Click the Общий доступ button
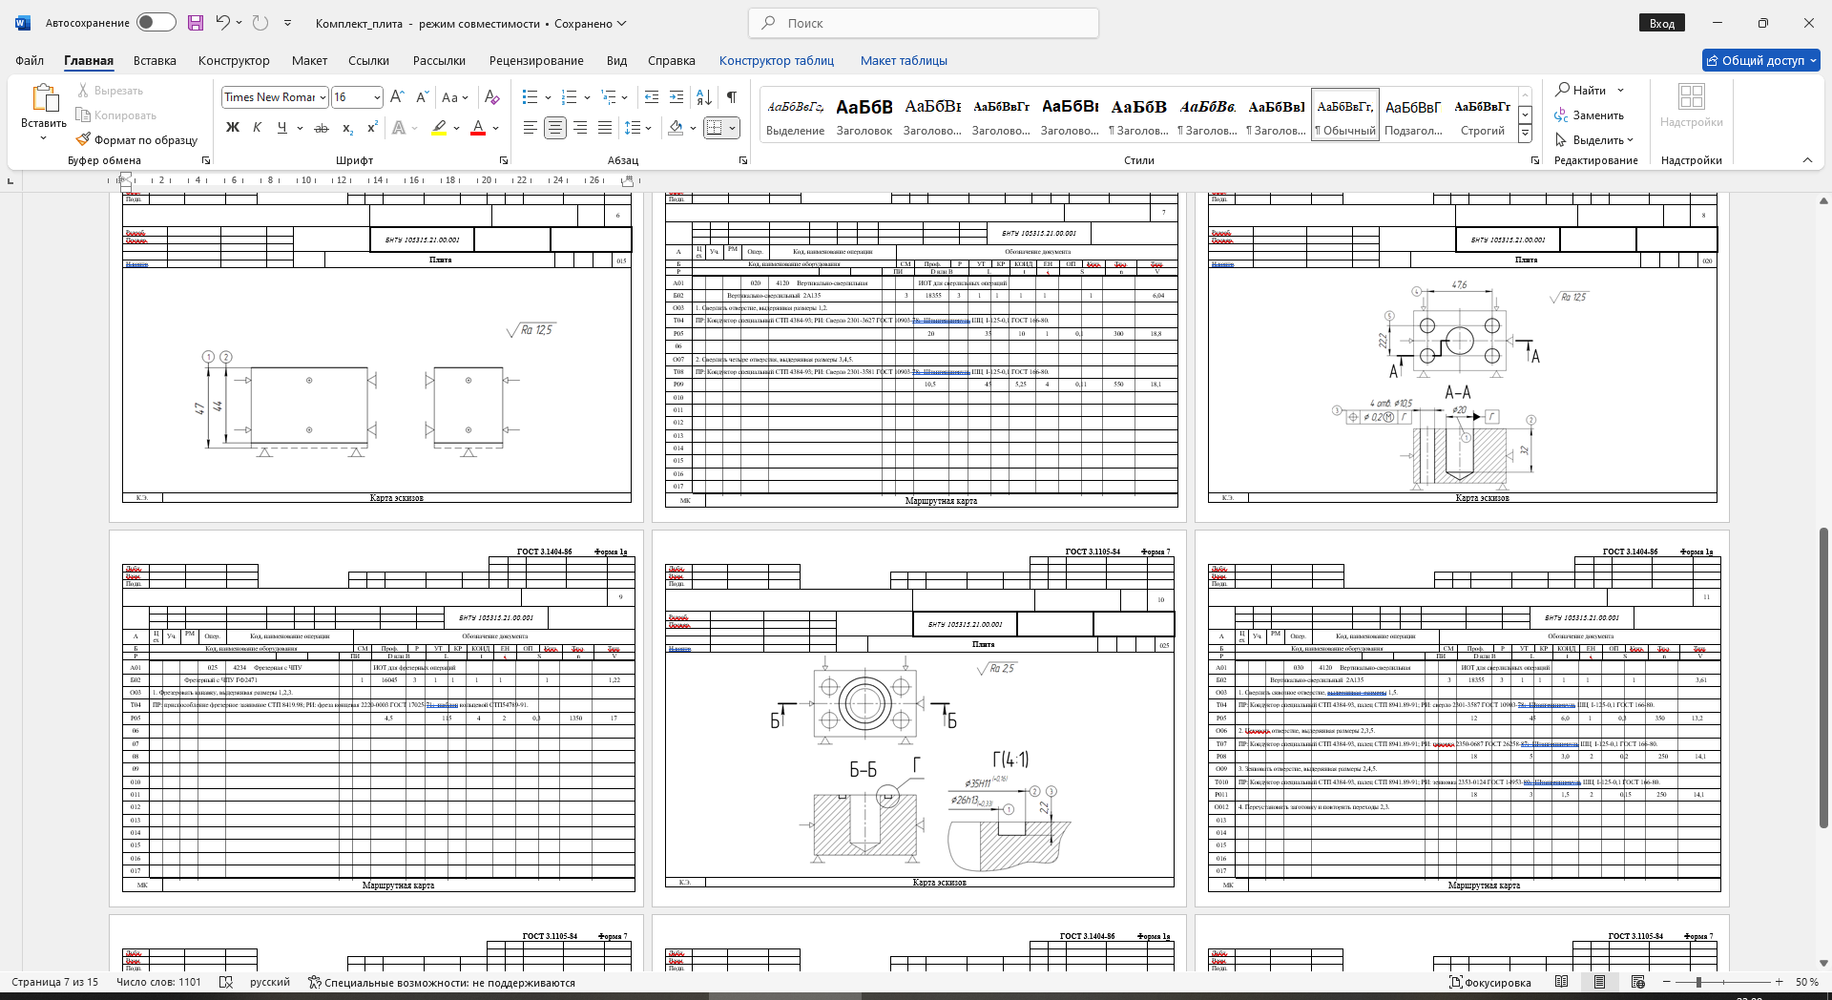The image size is (1832, 1000). pos(1761,60)
